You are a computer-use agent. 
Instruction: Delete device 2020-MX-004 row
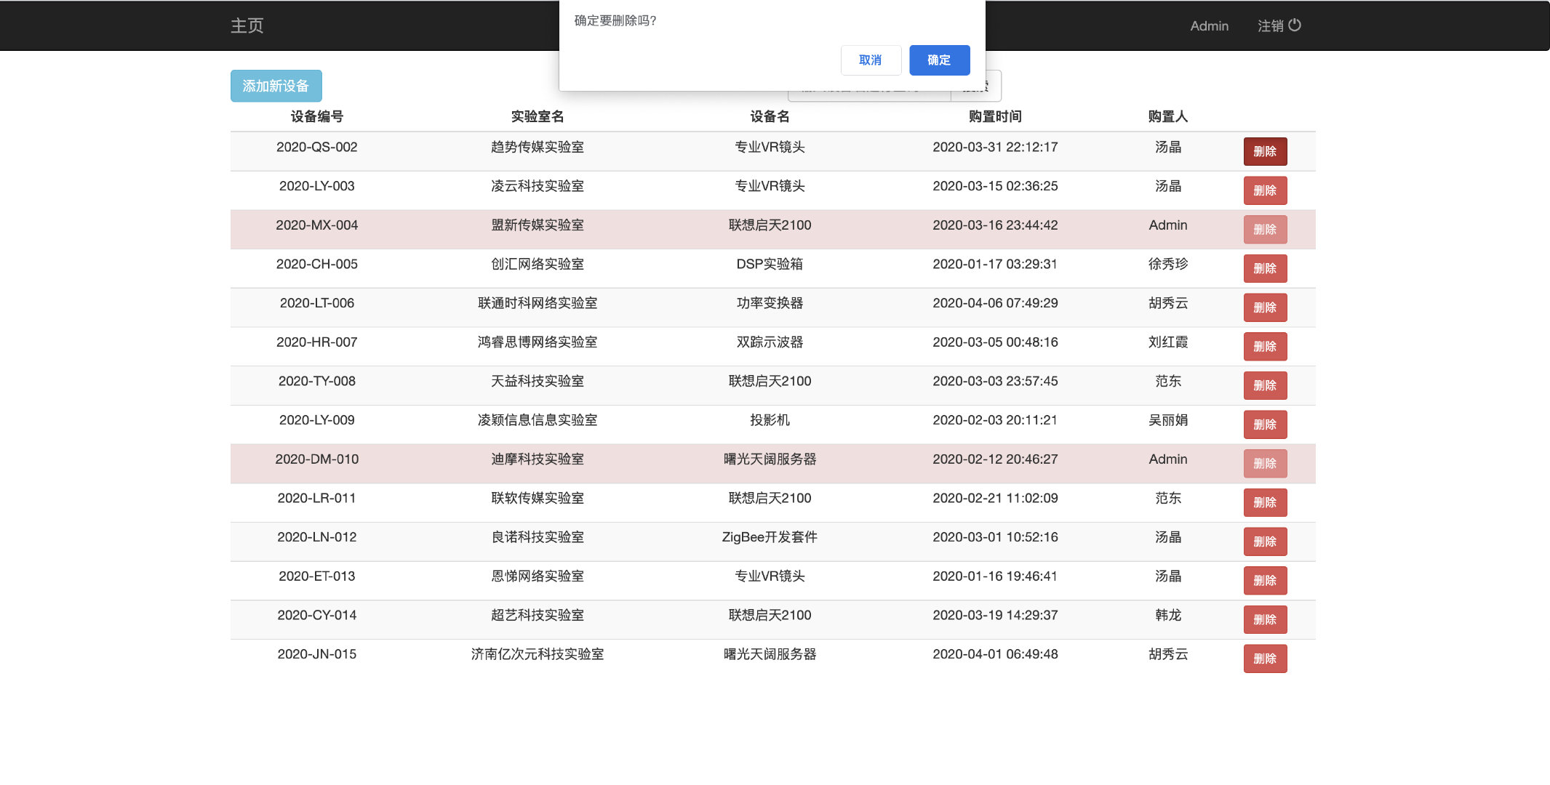(x=1265, y=230)
